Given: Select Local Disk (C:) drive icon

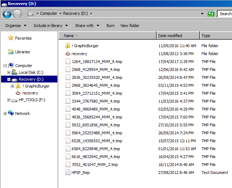Looking at the screenshot, I should click(14, 72).
